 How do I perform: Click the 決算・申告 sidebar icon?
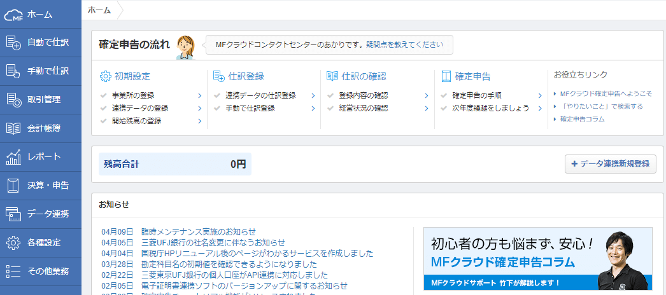(13, 186)
